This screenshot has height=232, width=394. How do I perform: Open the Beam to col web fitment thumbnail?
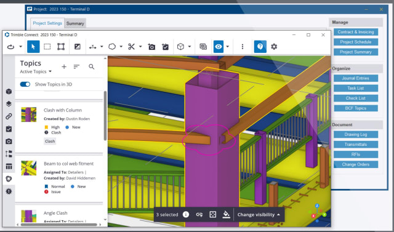coord(29,168)
